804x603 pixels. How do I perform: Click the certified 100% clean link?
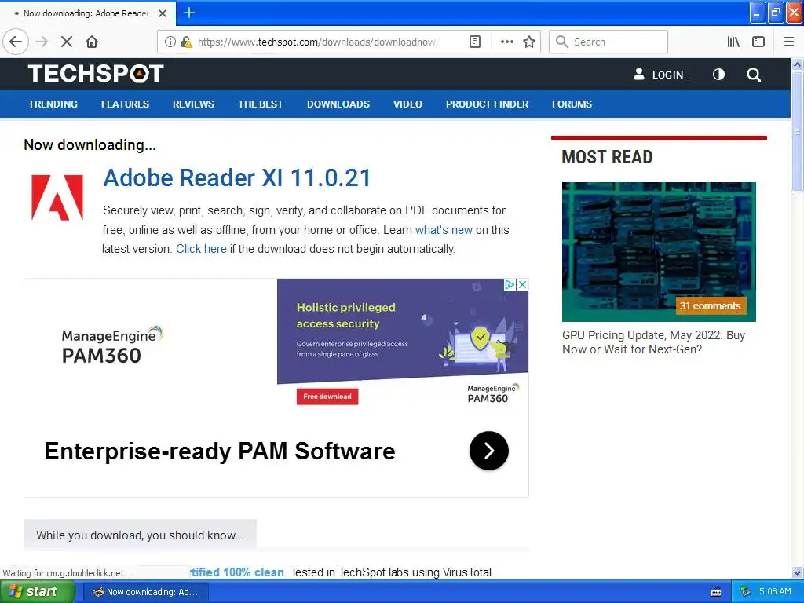236,572
